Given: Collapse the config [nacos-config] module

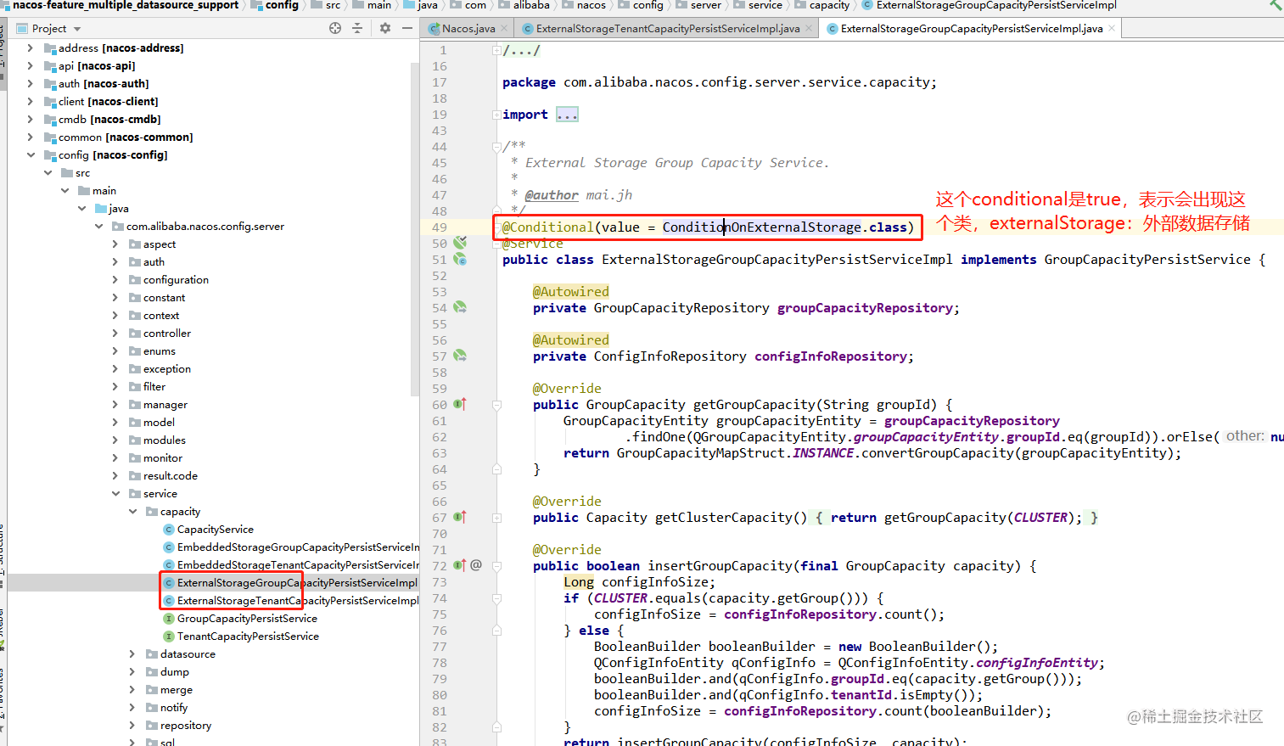Looking at the screenshot, I should (x=31, y=154).
